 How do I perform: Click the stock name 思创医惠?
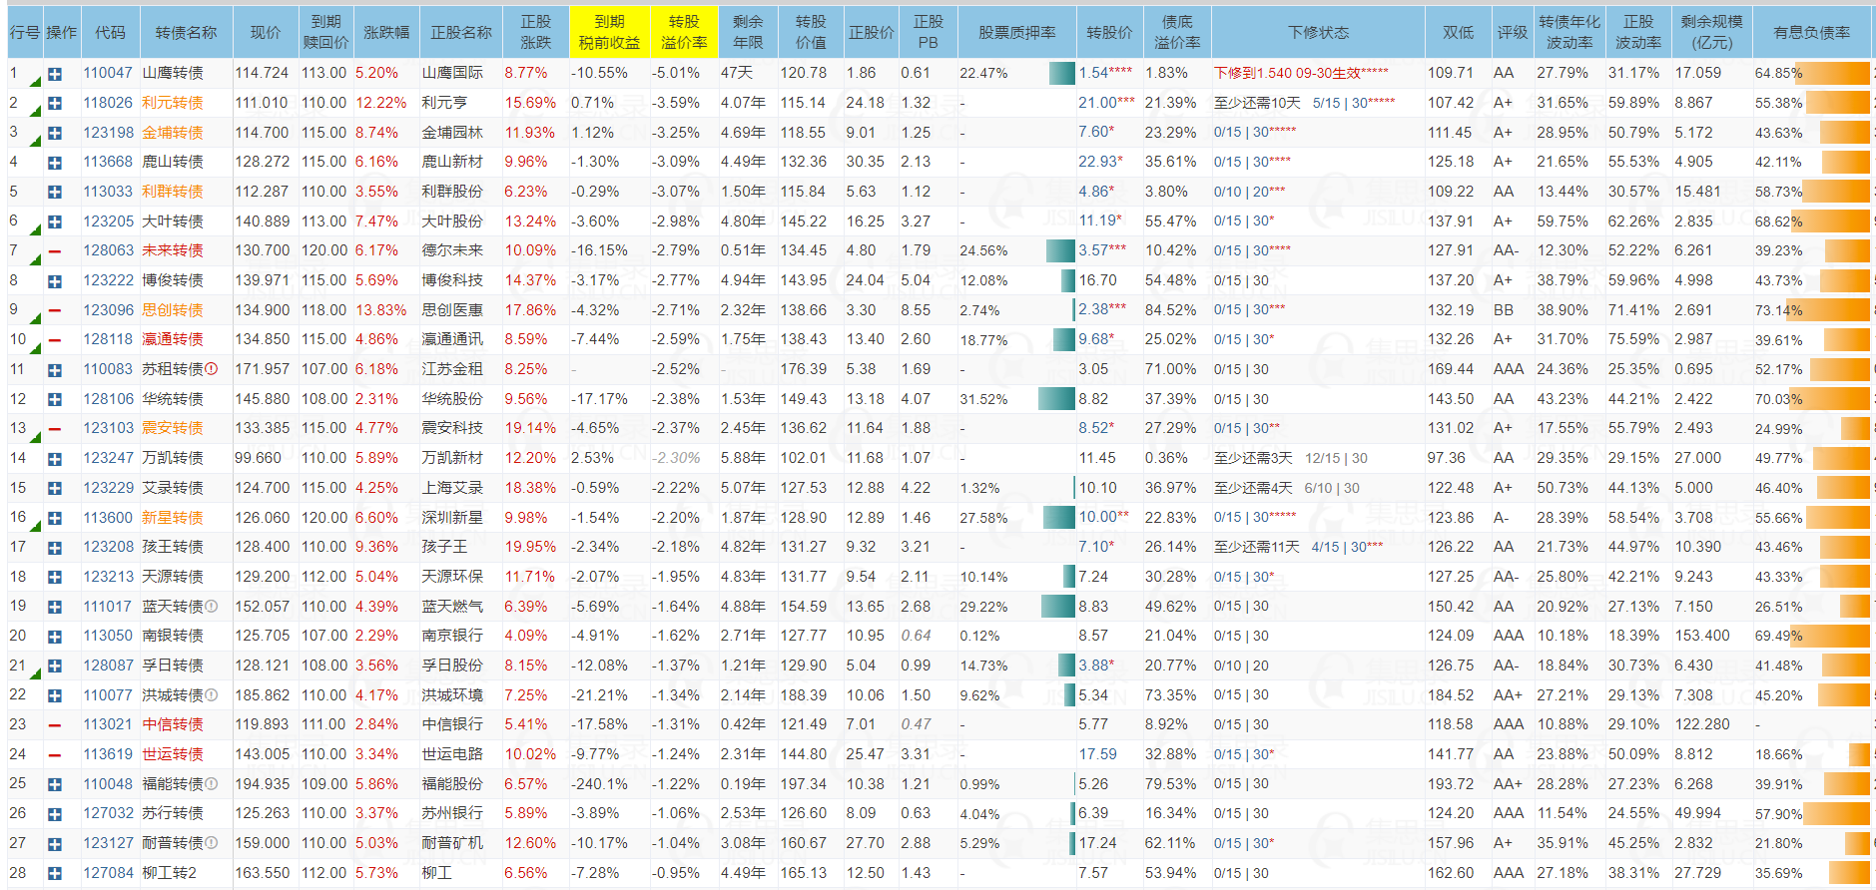452,311
